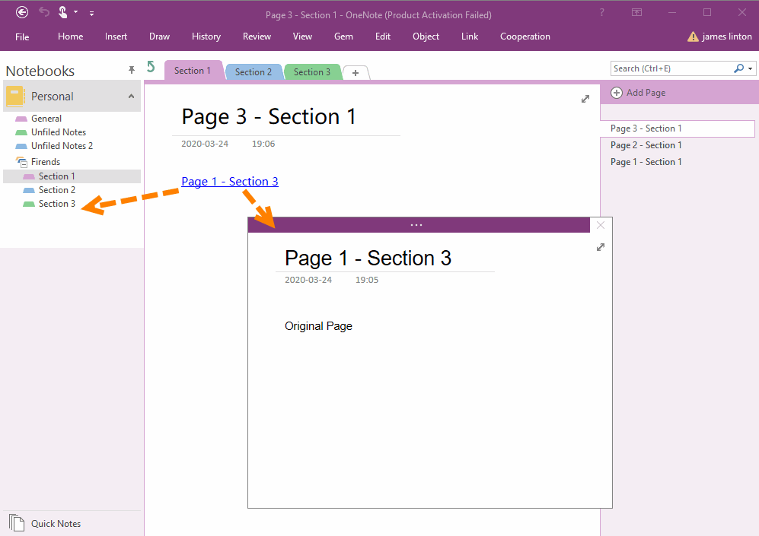
Task: Click the 19:06 time stamp
Action: [263, 144]
